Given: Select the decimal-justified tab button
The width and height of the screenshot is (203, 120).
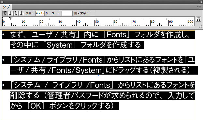Looking at the screenshot, I should click(22, 13).
